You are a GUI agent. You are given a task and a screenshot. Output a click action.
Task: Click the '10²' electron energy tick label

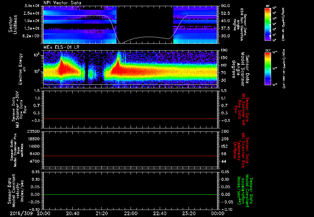[36, 55]
